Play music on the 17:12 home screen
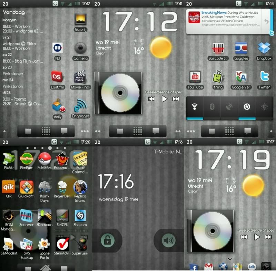 coord(164,99)
